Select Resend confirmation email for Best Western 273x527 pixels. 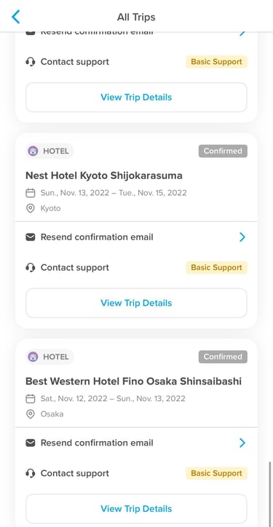(x=97, y=443)
